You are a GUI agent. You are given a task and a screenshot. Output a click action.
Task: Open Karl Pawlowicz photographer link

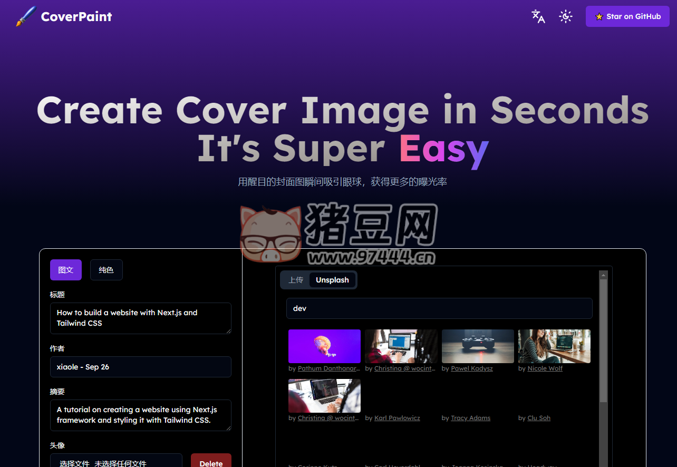pyautogui.click(x=397, y=418)
